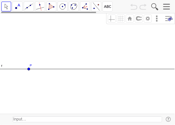The height and width of the screenshot is (125, 175).
Task: Open the input help question icon
Action: pos(168,119)
